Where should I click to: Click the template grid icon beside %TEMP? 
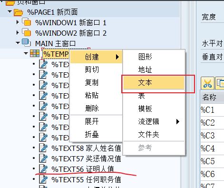coord(35,53)
